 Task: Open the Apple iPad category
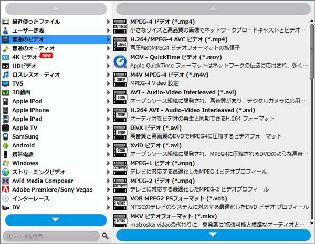point(56,119)
